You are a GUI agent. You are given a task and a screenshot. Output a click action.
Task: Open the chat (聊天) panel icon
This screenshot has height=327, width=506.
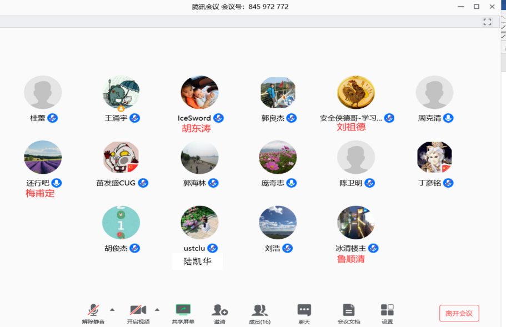point(304,310)
